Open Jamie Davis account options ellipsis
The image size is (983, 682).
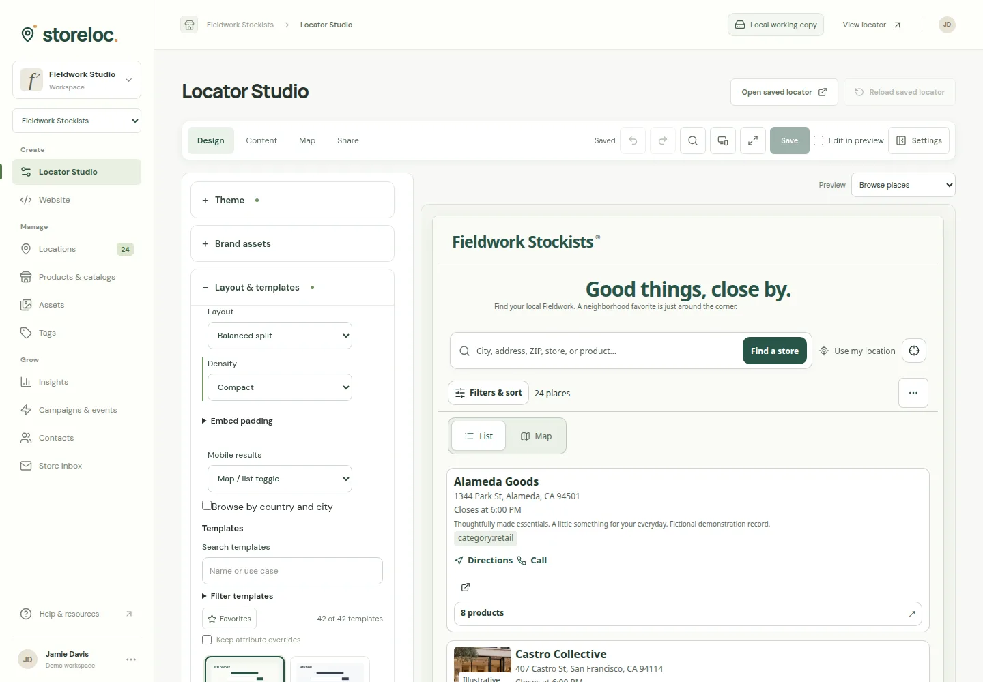[131, 659]
